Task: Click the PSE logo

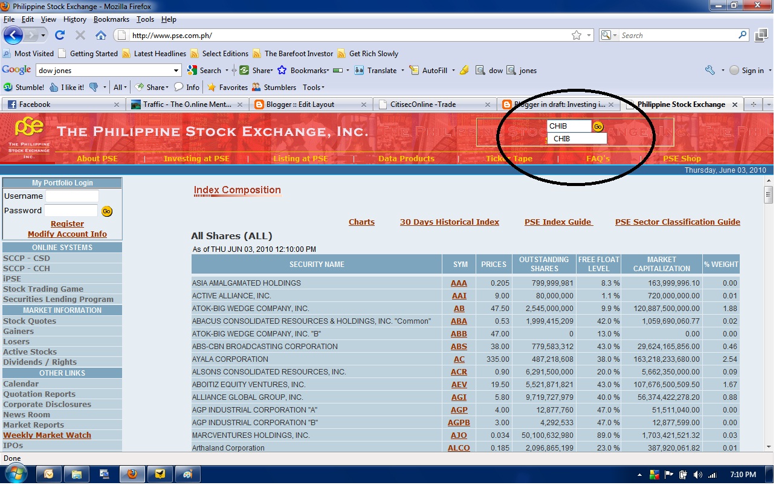Action: tap(28, 137)
